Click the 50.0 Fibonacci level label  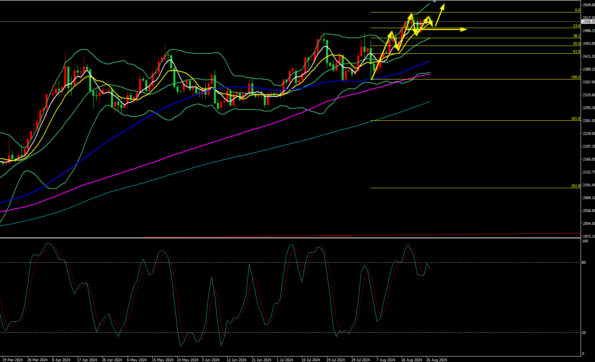(577, 44)
